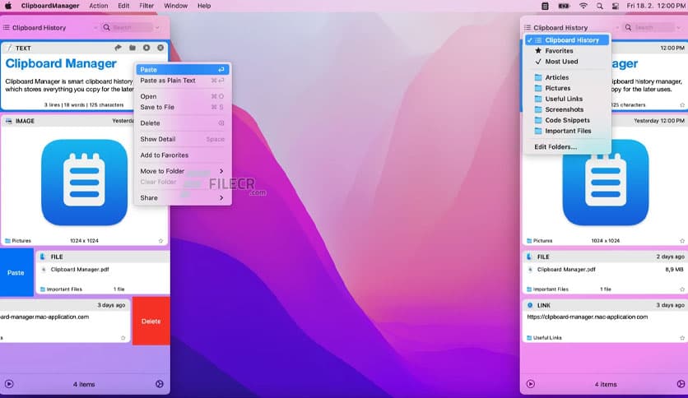Choose Add to Favorites

tap(182, 155)
